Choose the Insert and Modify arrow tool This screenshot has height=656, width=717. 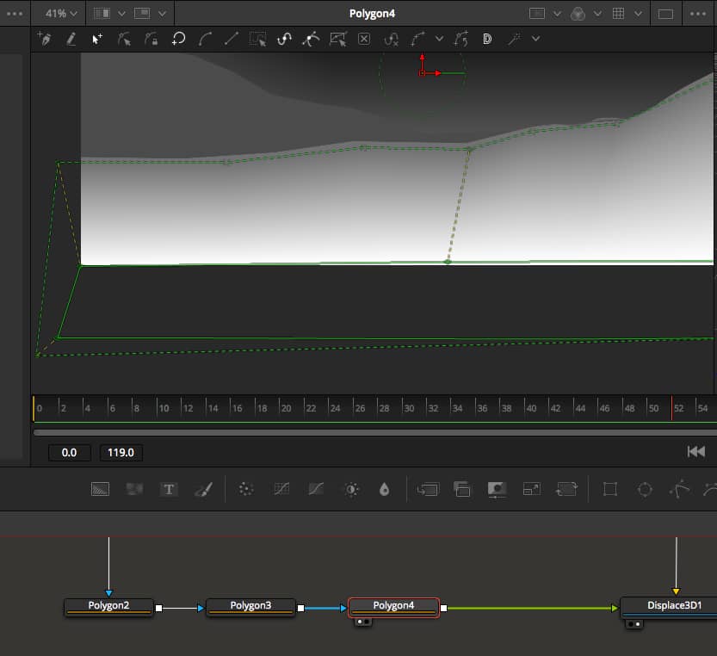(x=97, y=39)
